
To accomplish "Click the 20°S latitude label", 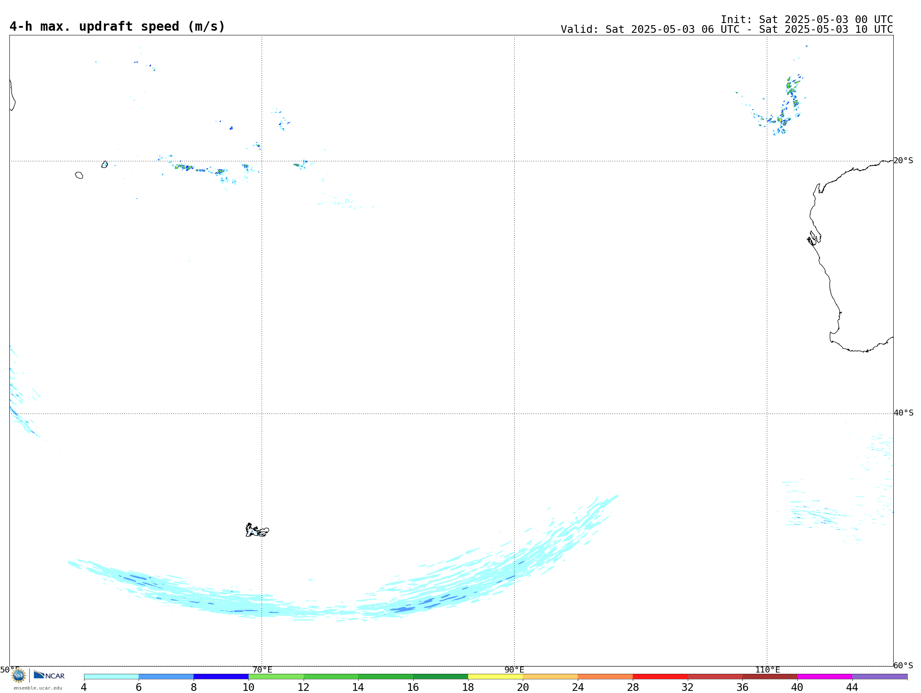I will coord(904,161).
